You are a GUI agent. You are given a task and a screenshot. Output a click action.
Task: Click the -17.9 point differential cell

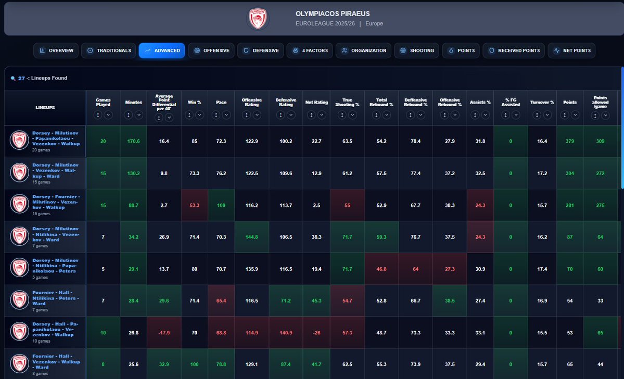point(164,333)
